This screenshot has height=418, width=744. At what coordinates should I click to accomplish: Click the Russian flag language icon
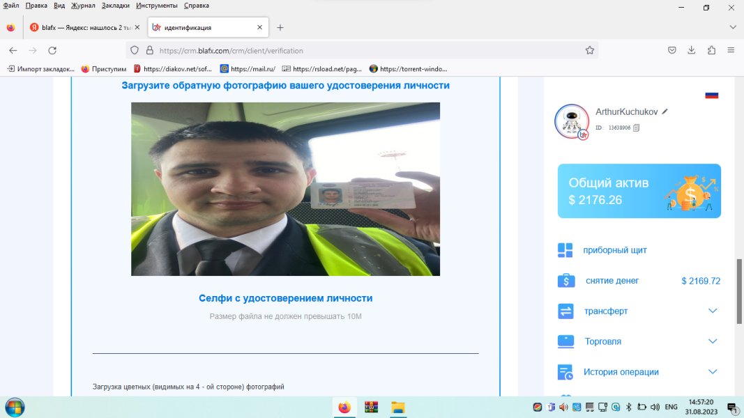tap(711, 95)
